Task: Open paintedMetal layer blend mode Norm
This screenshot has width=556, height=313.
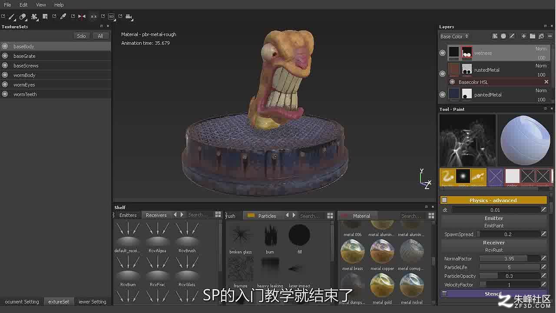Action: tap(541, 90)
